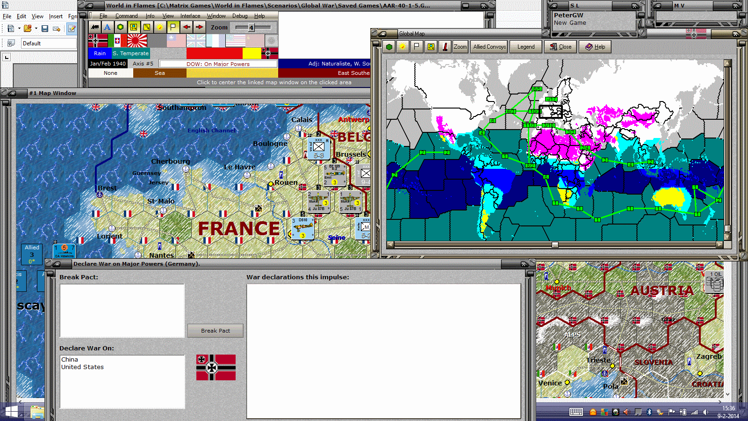Click the Zoom button in Global Map

click(x=460, y=47)
